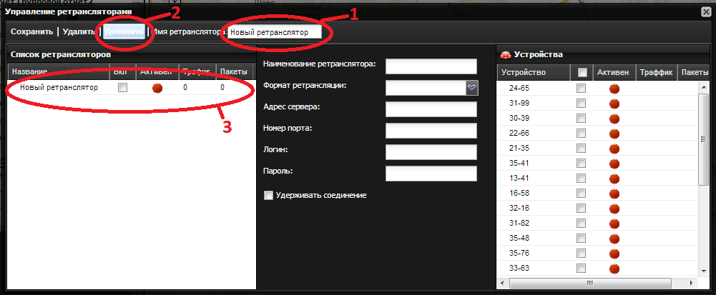This screenshot has width=716, height=295.
Task: Tick the checkbox for device 30-39
Action: point(582,118)
